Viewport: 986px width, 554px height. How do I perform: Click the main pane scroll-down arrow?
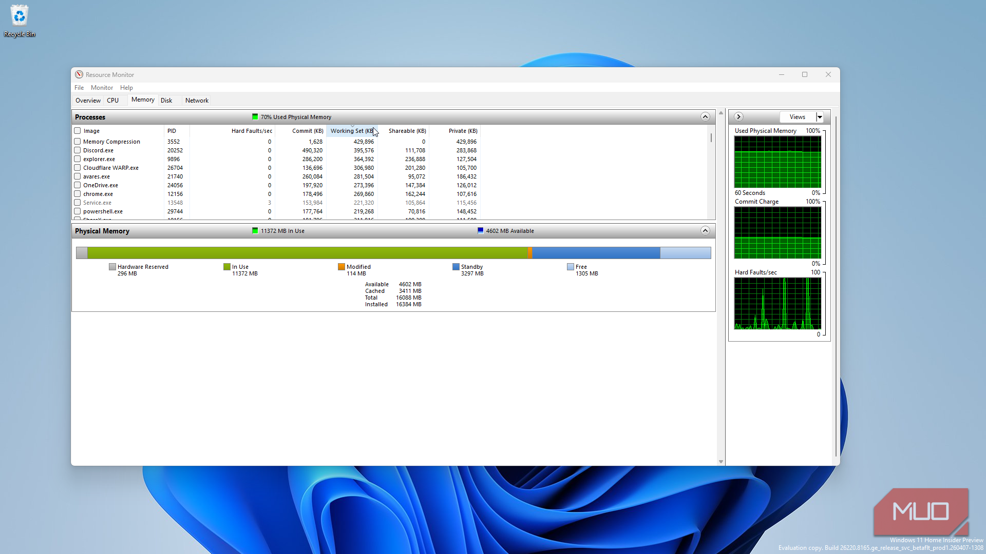coord(721,462)
